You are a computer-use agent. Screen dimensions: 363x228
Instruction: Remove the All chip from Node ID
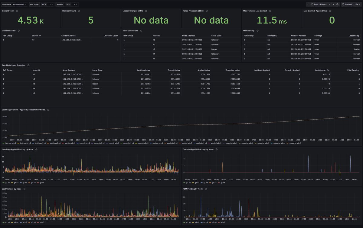(x=70, y=5)
